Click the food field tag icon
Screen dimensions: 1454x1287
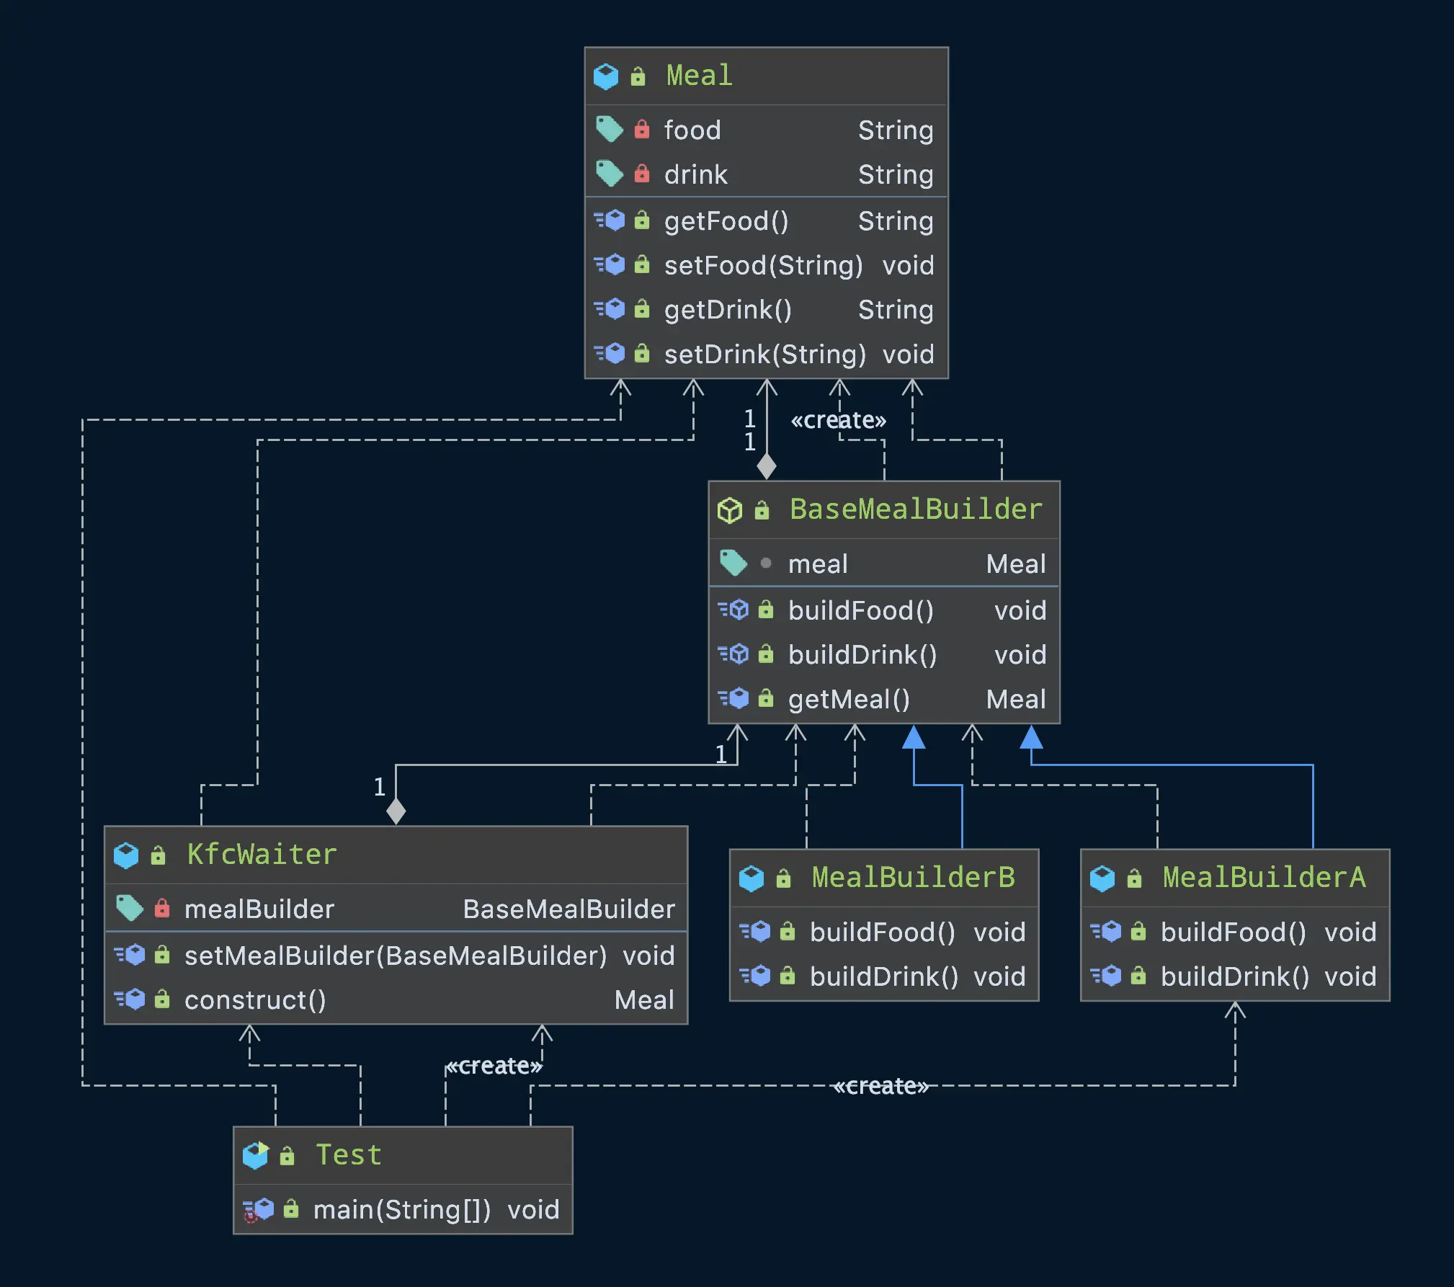click(609, 130)
